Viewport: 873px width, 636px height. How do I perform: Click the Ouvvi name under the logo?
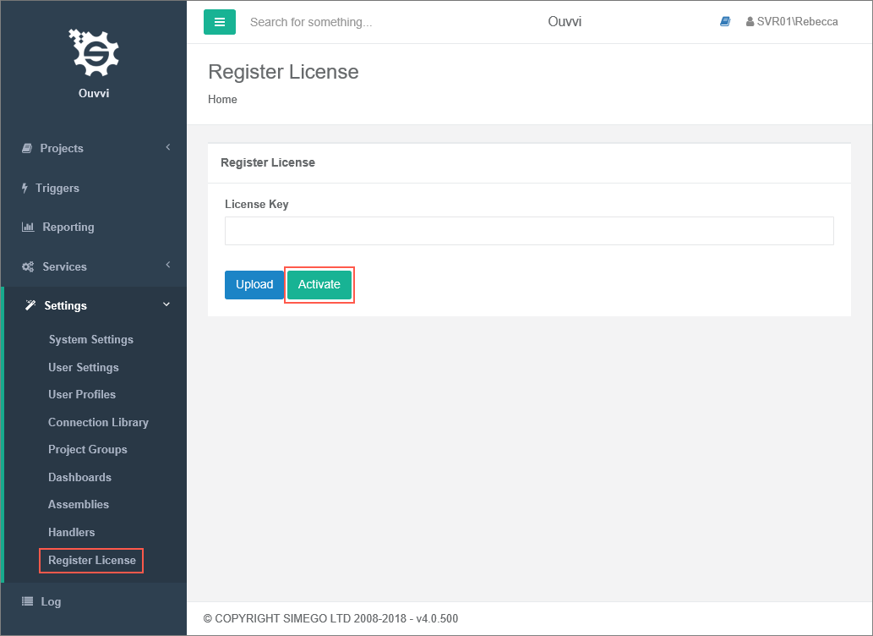94,93
